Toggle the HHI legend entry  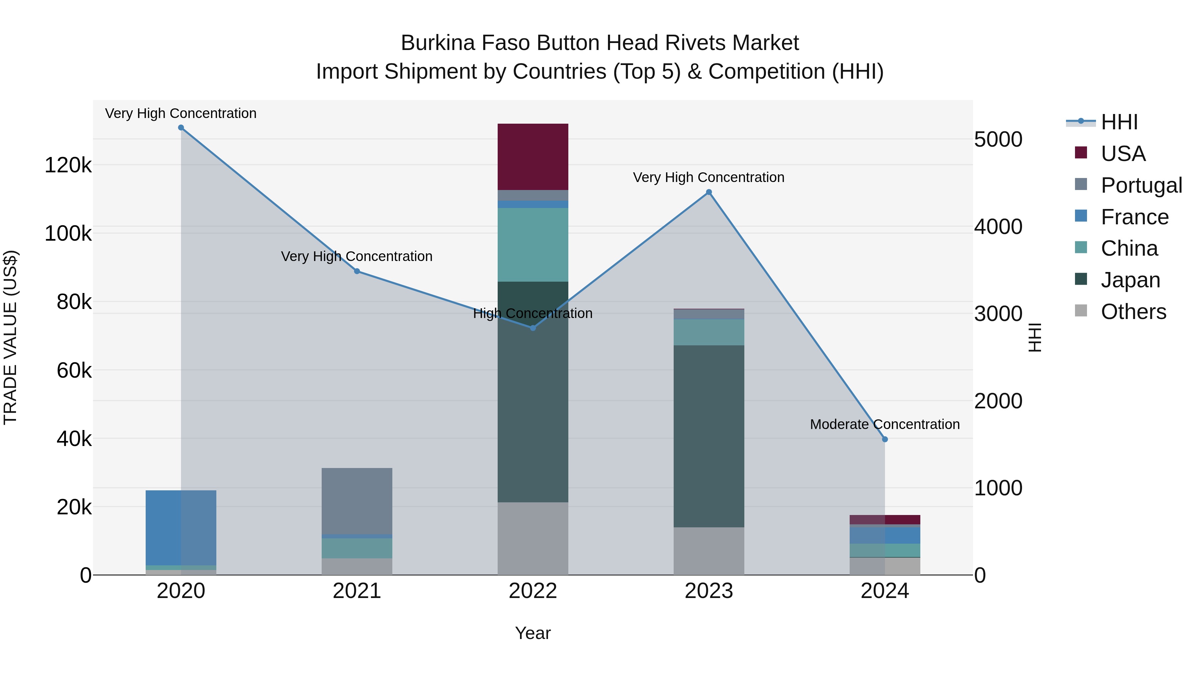pyautogui.click(x=1102, y=122)
